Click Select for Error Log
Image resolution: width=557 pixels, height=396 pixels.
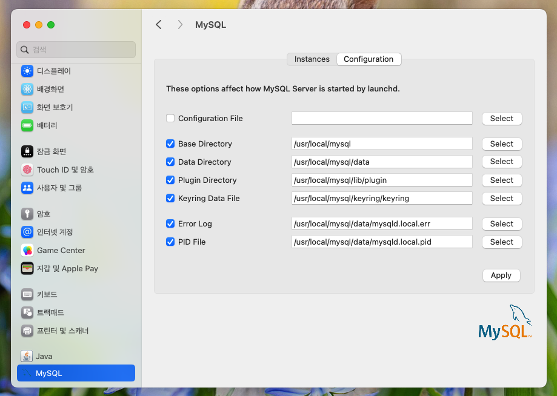pos(502,224)
